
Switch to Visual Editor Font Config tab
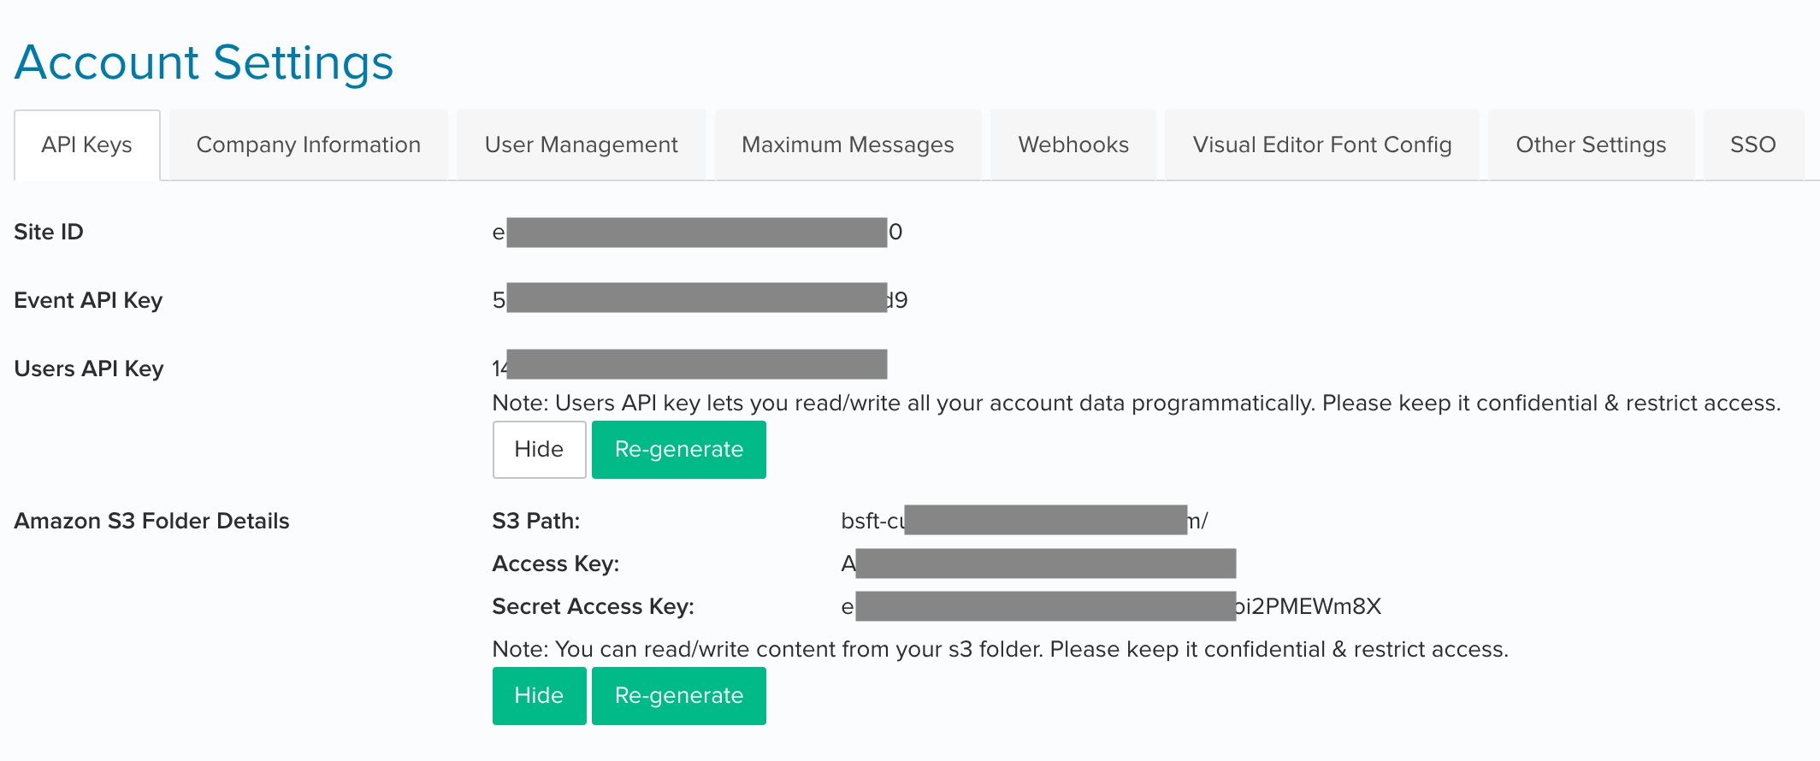pos(1321,145)
